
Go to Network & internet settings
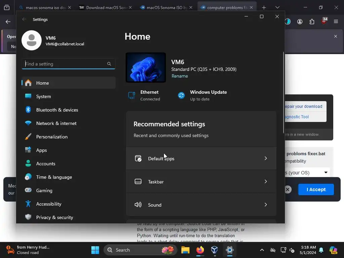(x=69, y=123)
